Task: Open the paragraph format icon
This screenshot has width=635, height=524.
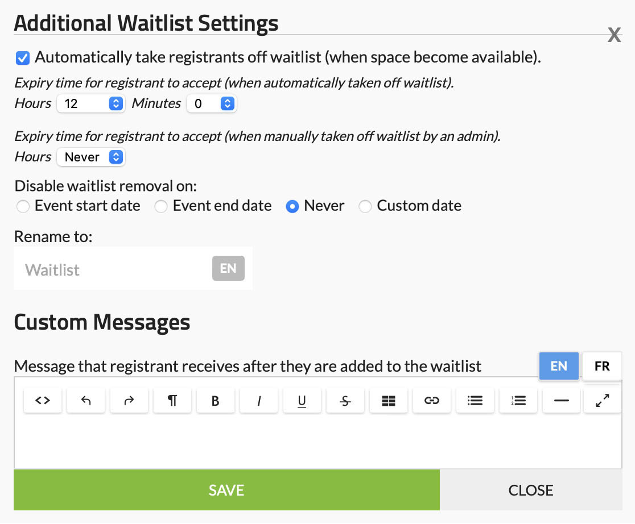Action: (172, 401)
